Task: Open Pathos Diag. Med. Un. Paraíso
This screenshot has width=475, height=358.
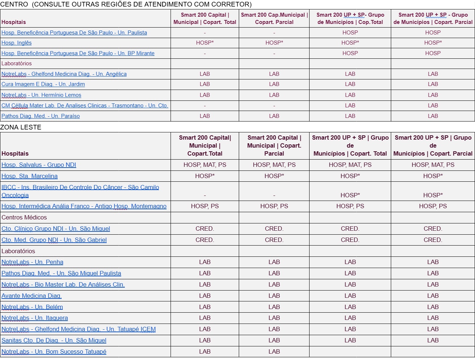Action: pos(40,116)
